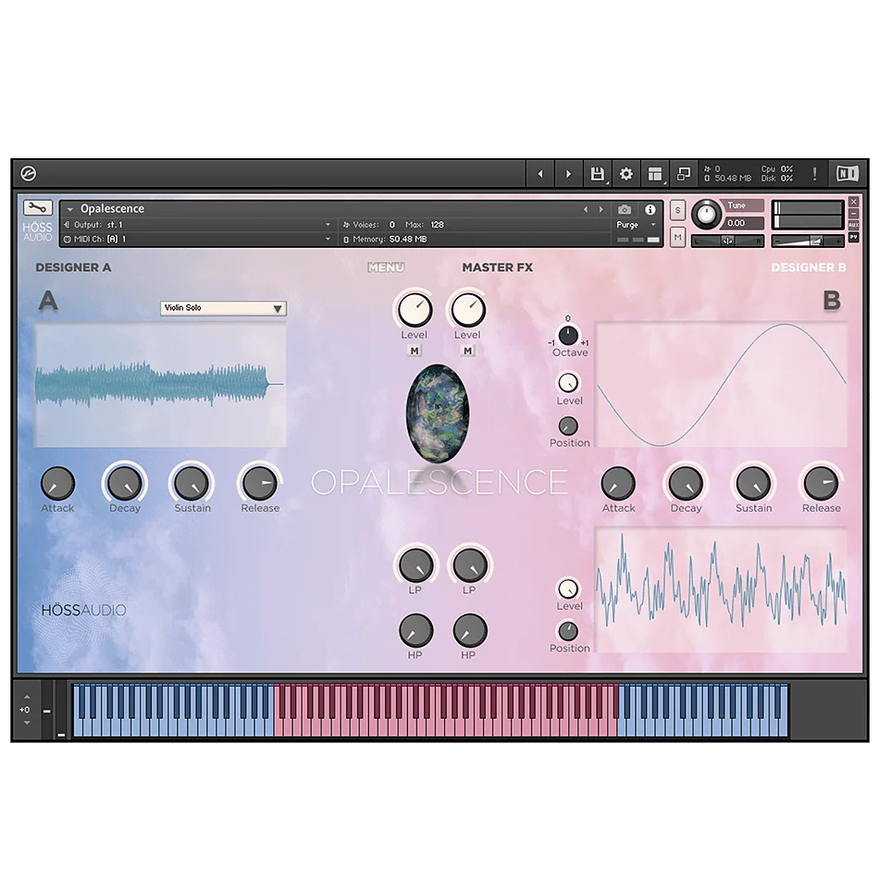Screen dimensions: 879x879
Task: Adjust the pan slider on the instrument header
Action: click(727, 241)
